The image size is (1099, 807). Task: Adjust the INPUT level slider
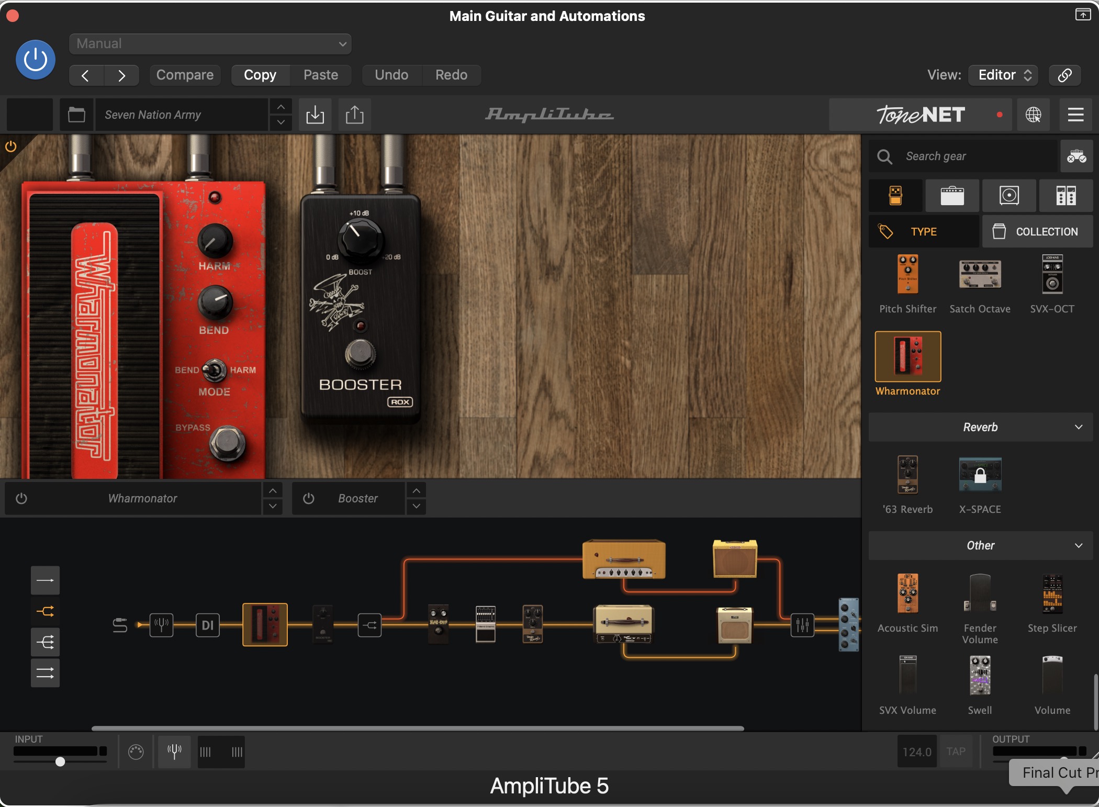tap(60, 761)
